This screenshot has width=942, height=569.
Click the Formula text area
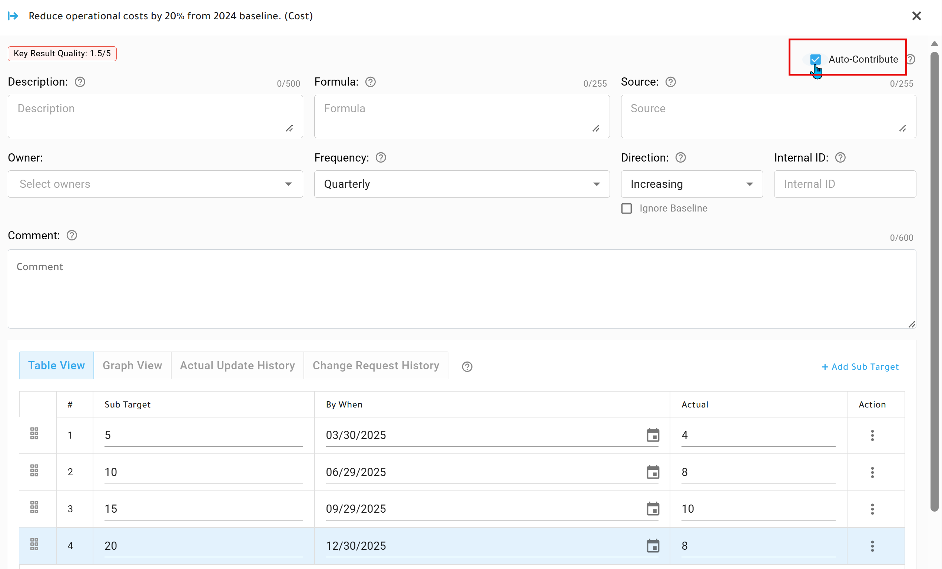(x=461, y=117)
